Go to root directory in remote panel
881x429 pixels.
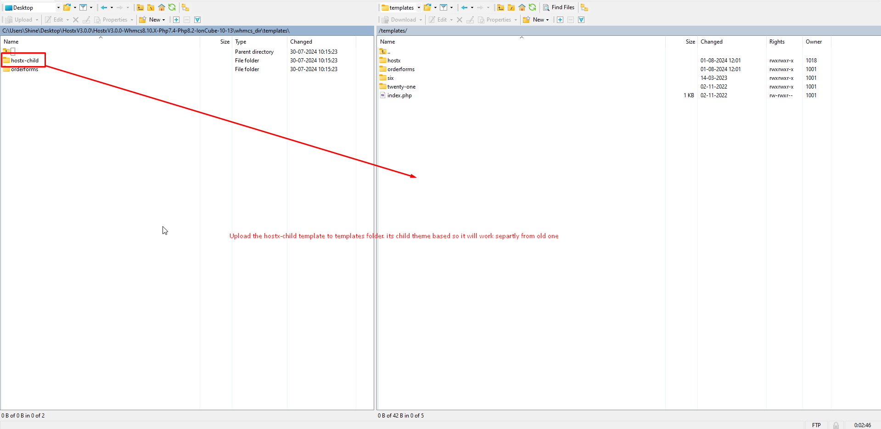click(511, 7)
